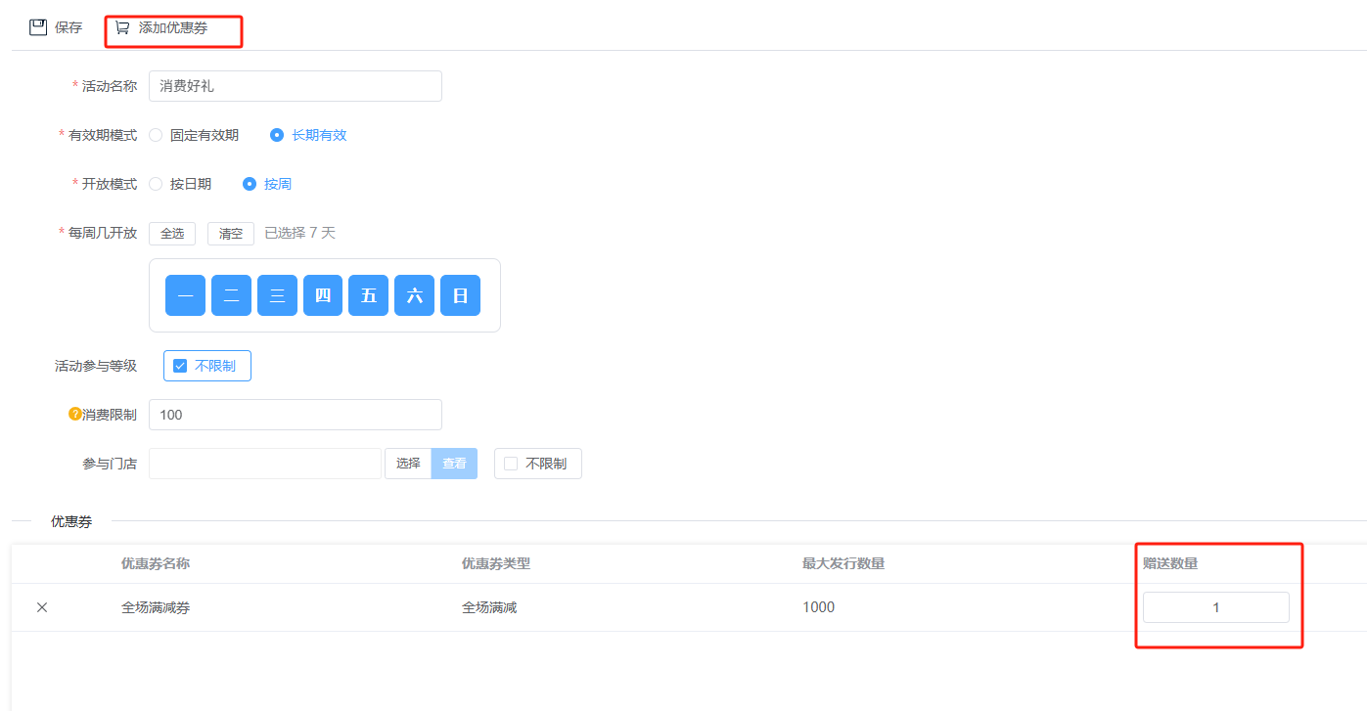Toggle Friday (五) weekday tile

(369, 295)
